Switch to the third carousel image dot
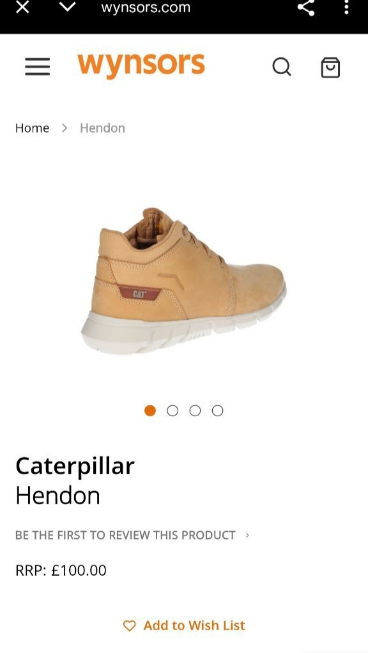The image size is (368, 653). (195, 410)
